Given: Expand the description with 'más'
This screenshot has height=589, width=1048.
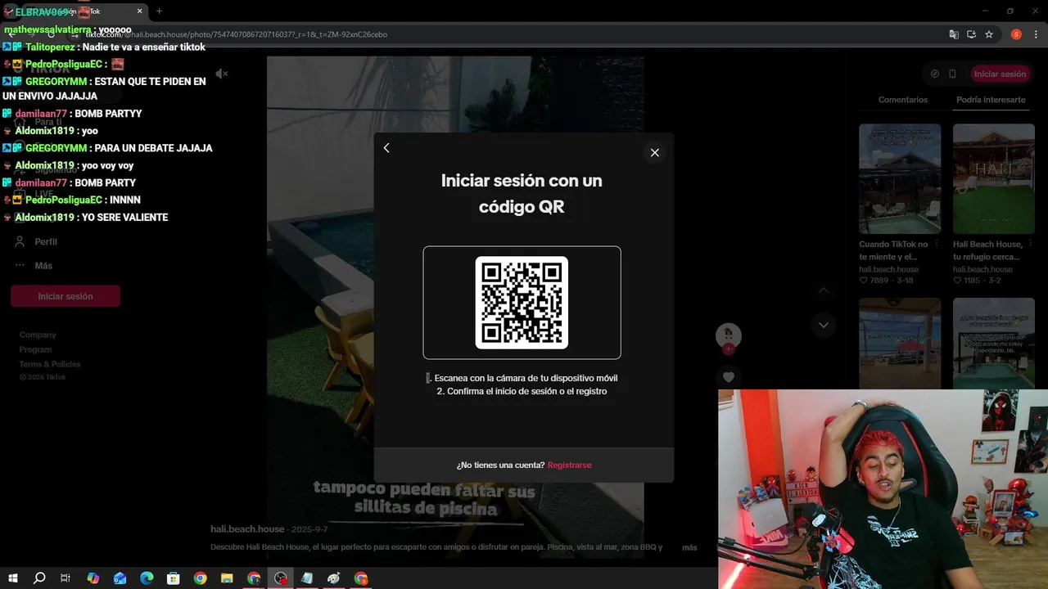Looking at the screenshot, I should (x=689, y=547).
